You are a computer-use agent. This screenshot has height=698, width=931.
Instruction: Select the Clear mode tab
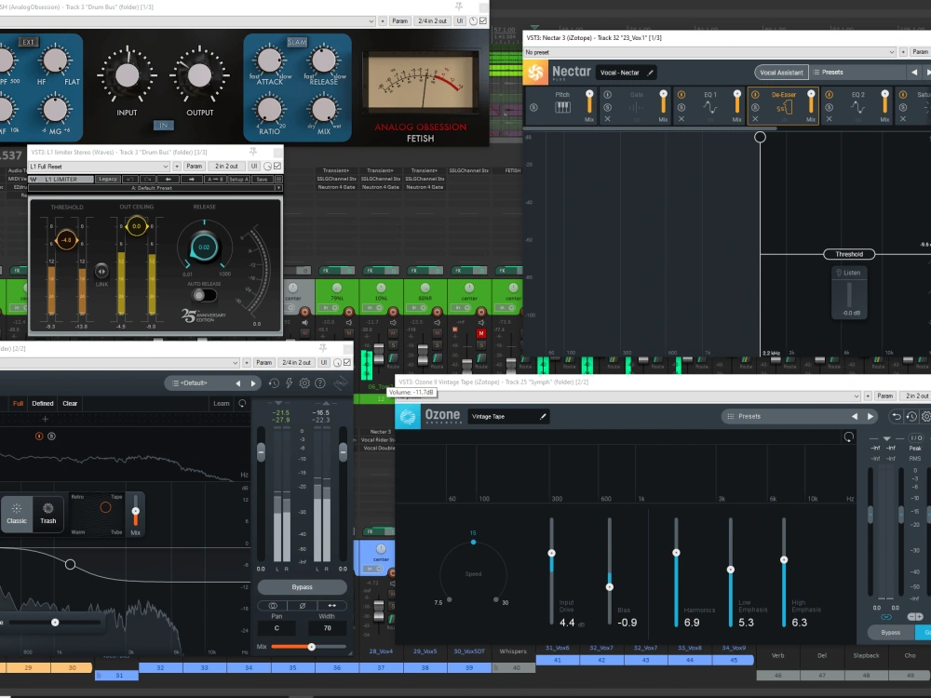(70, 404)
